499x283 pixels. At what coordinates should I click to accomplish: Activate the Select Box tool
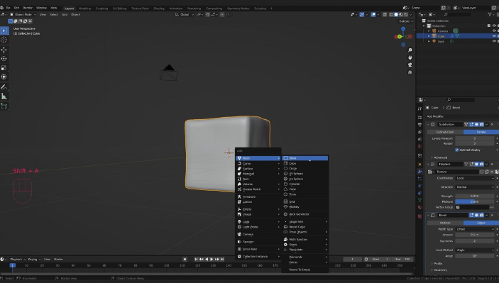4,30
